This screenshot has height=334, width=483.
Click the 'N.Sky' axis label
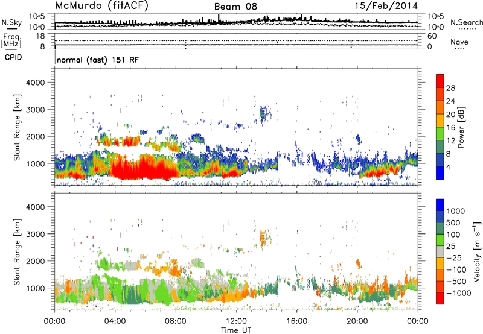tap(11, 22)
